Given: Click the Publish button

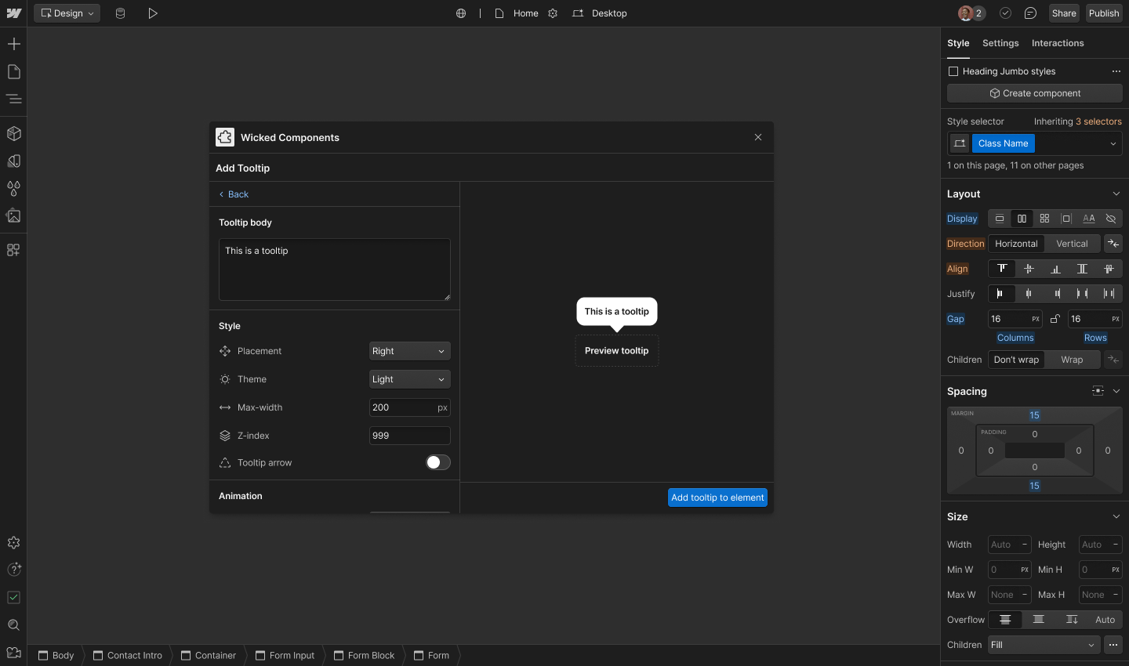Looking at the screenshot, I should (1104, 13).
